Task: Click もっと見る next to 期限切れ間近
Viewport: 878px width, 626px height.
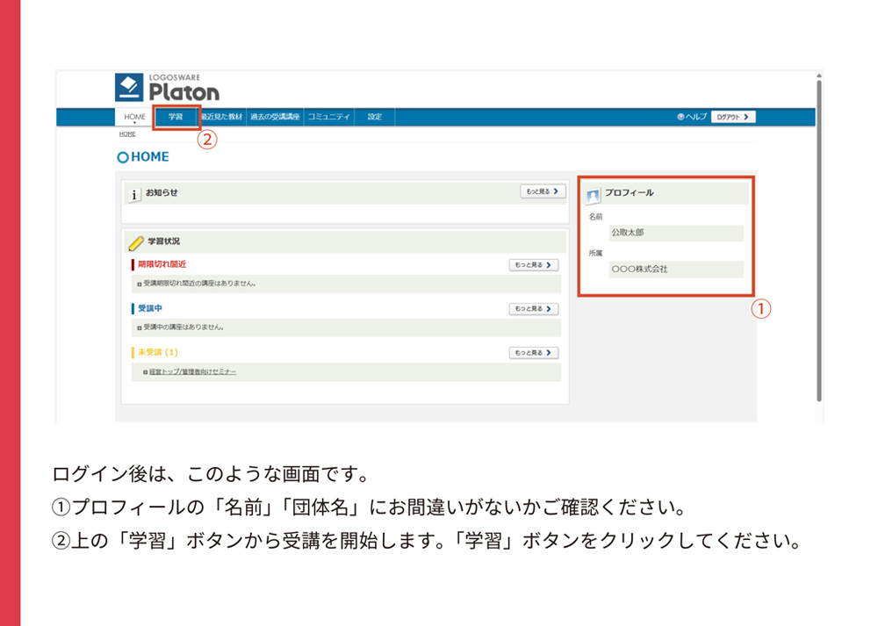Action: pos(533,264)
